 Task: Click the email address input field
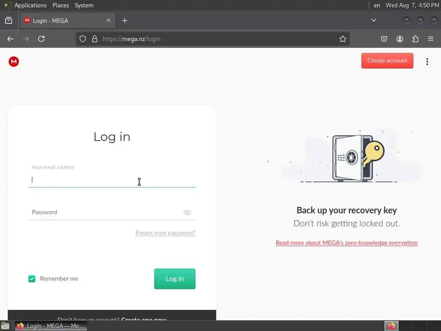tap(112, 180)
